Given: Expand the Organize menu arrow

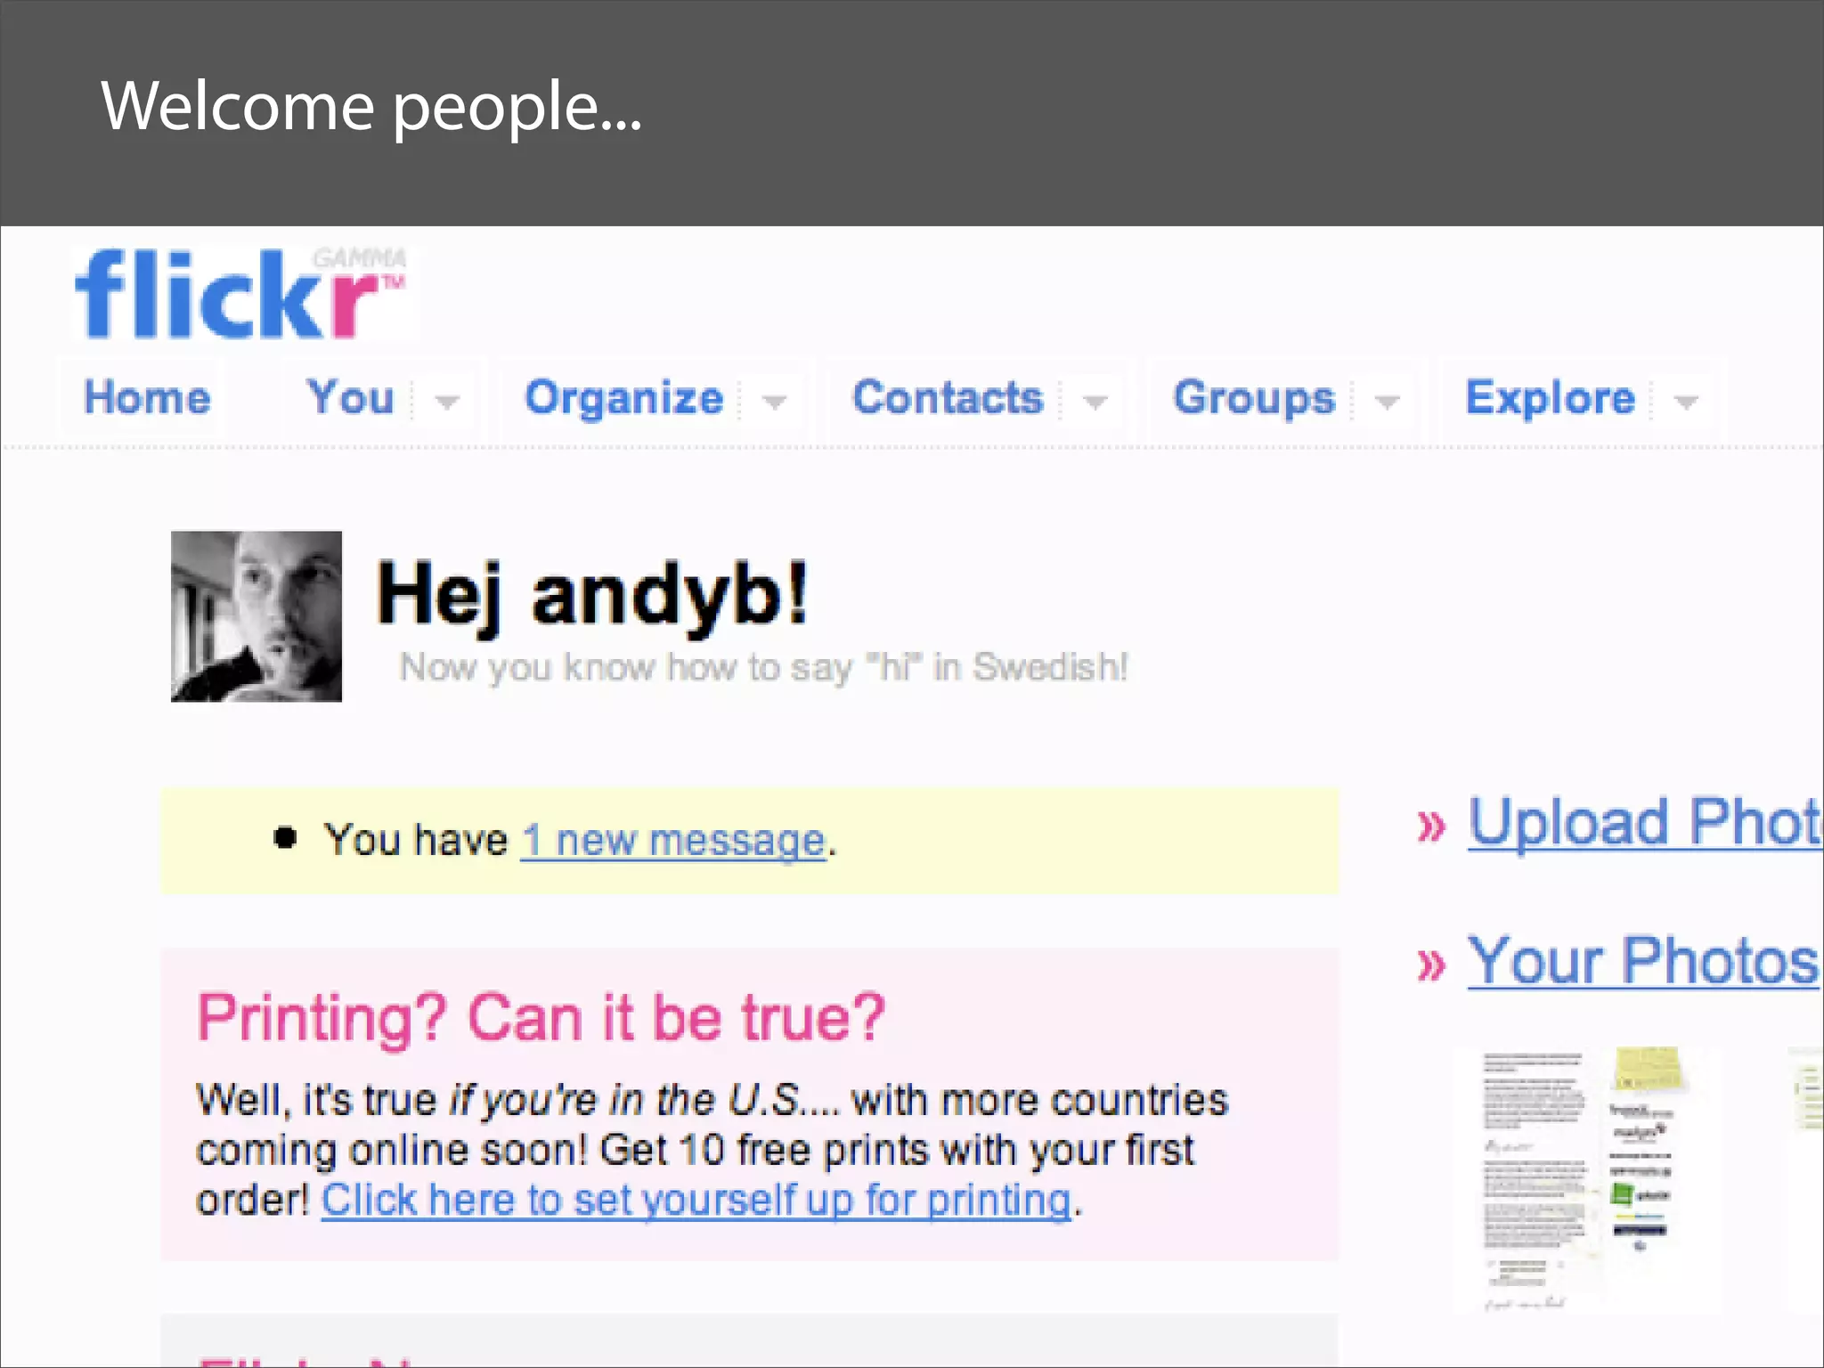Looking at the screenshot, I should coord(775,402).
